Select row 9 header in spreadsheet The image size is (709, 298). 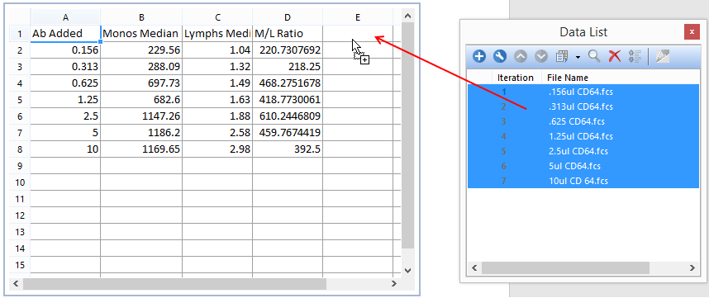(x=20, y=166)
